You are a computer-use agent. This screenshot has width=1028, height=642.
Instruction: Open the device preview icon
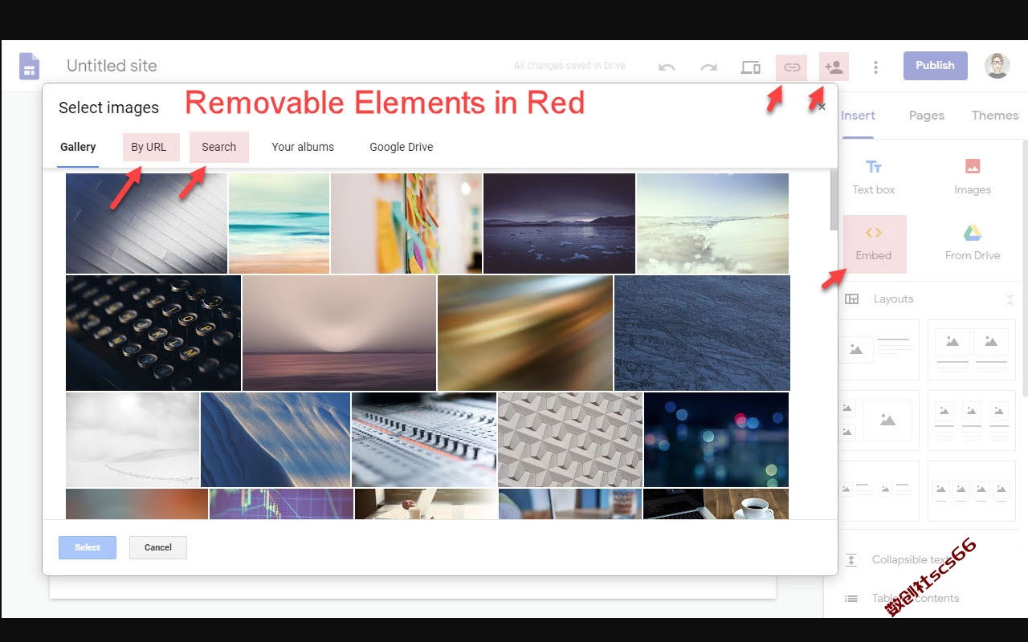(x=750, y=67)
